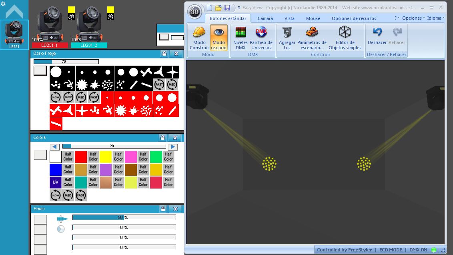Choose the black-background four-point star gobo
This screenshot has width=453, height=255.
coord(172,72)
